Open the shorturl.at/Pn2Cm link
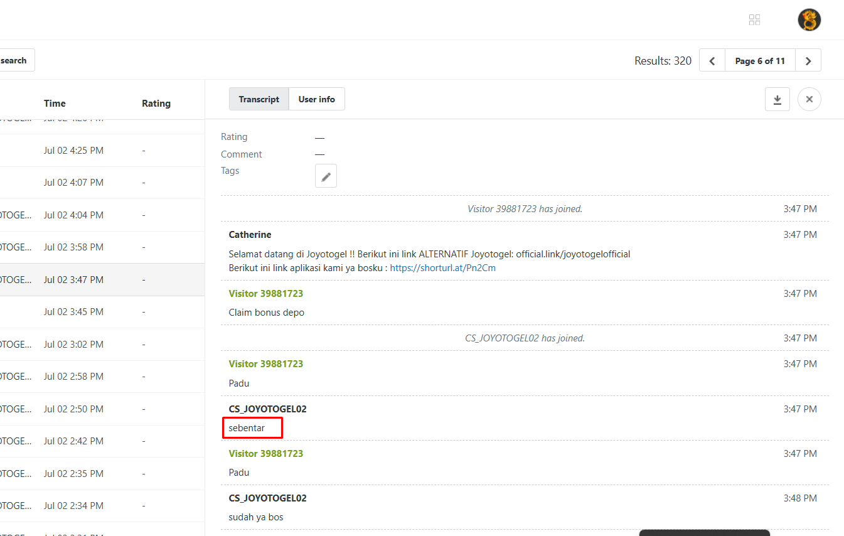The width and height of the screenshot is (844, 536). pyautogui.click(x=443, y=268)
